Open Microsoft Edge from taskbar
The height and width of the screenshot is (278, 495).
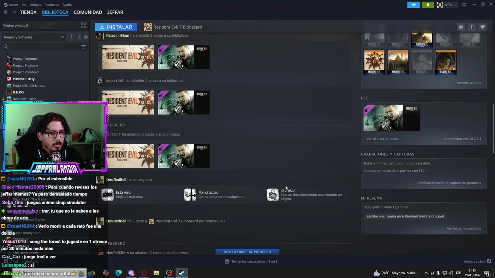tap(118, 273)
